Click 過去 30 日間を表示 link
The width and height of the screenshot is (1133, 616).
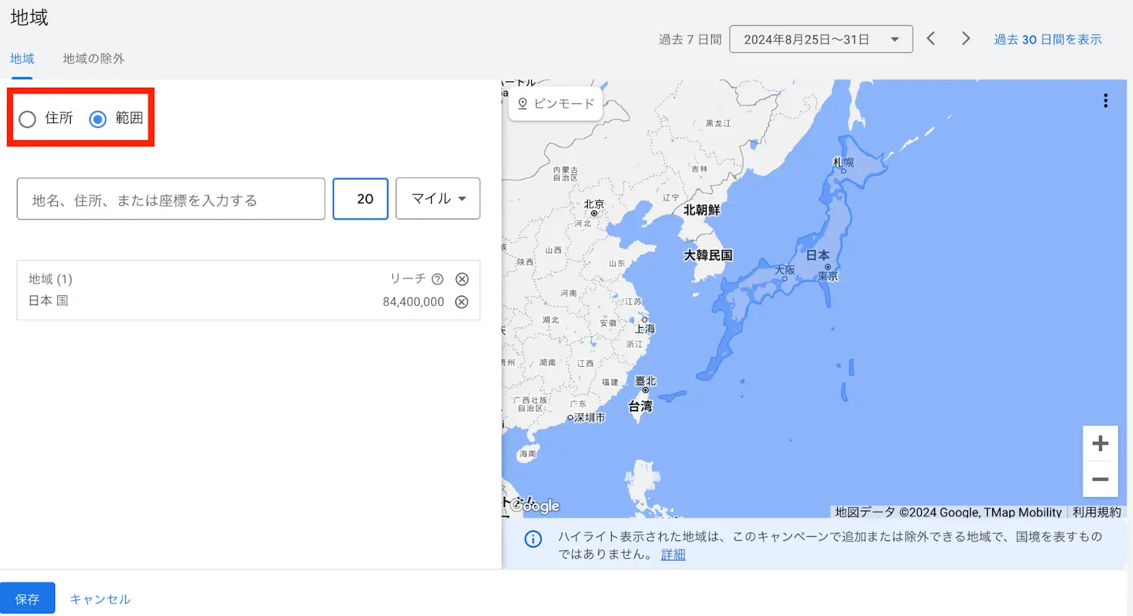click(x=1047, y=40)
